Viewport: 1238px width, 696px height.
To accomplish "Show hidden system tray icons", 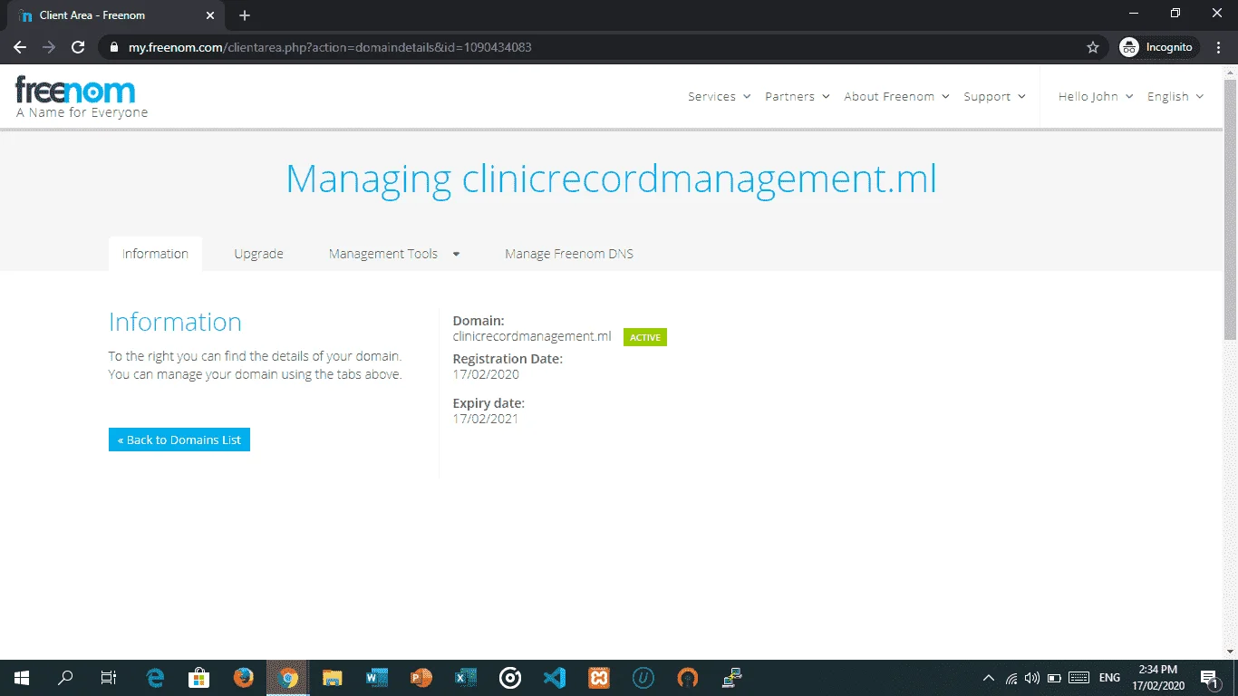I will 989,678.
